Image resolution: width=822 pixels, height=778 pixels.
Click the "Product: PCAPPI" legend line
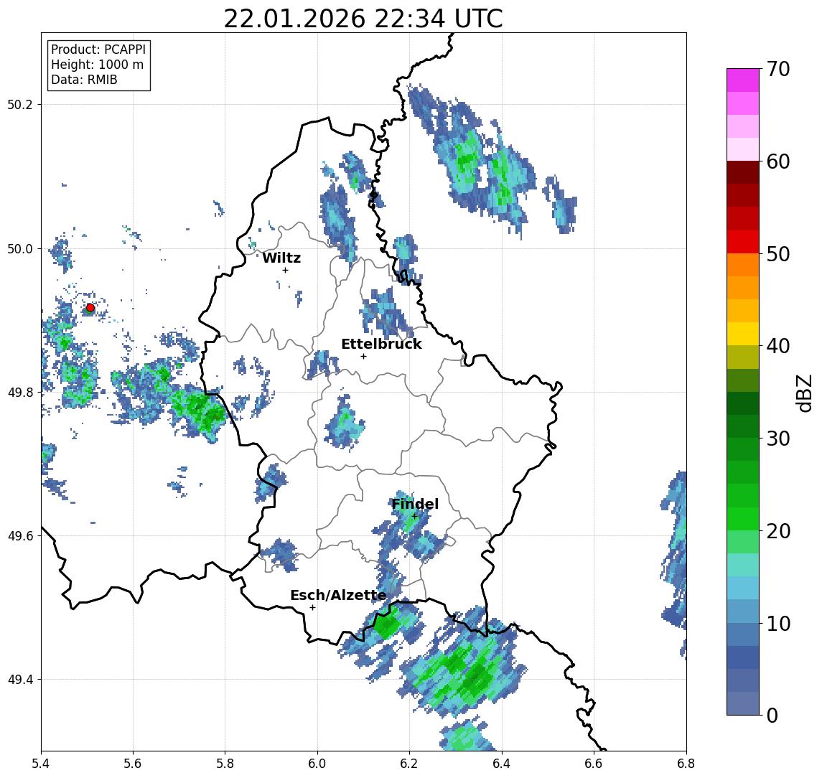click(x=98, y=50)
